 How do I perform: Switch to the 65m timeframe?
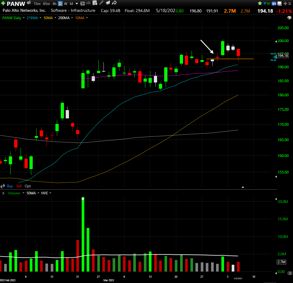coord(46,4)
